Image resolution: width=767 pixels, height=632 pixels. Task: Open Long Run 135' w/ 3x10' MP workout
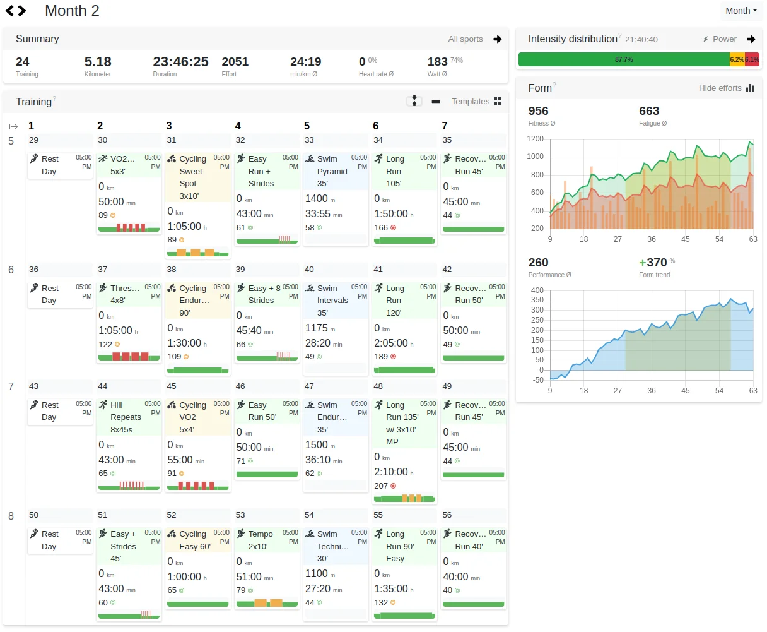(402, 424)
